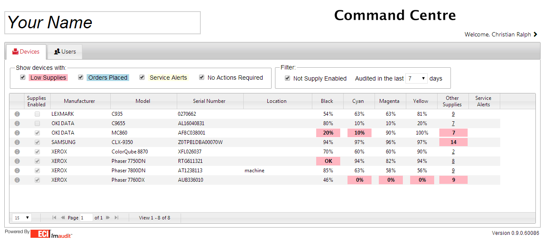Screen dimensions: 547x243
Task: Sort by Serial Number column header
Action: pyautogui.click(x=210, y=101)
